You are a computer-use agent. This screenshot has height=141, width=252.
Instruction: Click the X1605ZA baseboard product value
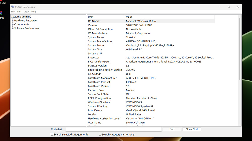[x=131, y=82]
